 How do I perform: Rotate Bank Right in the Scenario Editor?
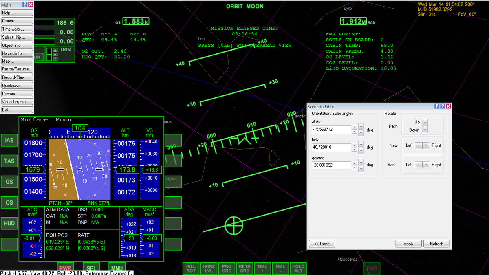426,165
